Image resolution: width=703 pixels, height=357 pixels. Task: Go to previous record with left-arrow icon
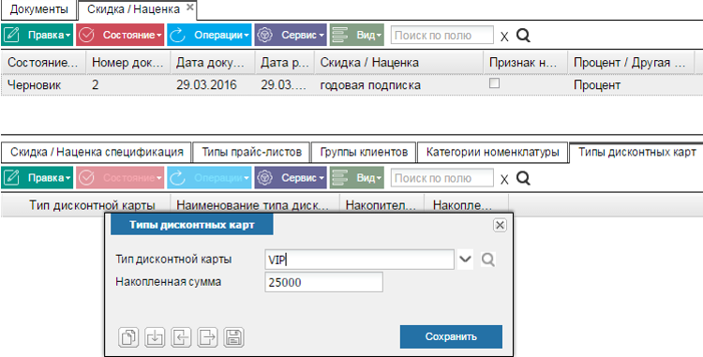pyautogui.click(x=181, y=336)
